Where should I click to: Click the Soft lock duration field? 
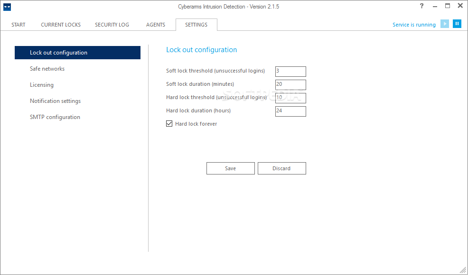point(290,85)
